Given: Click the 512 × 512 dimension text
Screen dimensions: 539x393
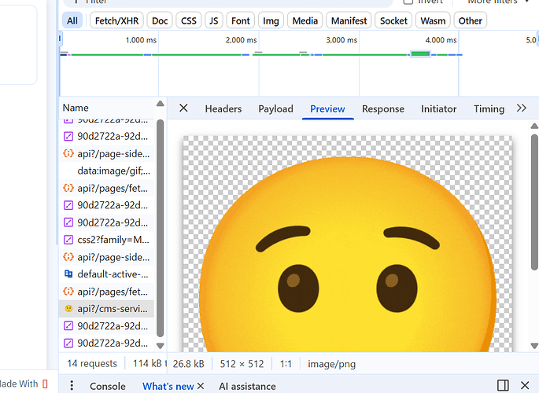Looking at the screenshot, I should pyautogui.click(x=242, y=364).
